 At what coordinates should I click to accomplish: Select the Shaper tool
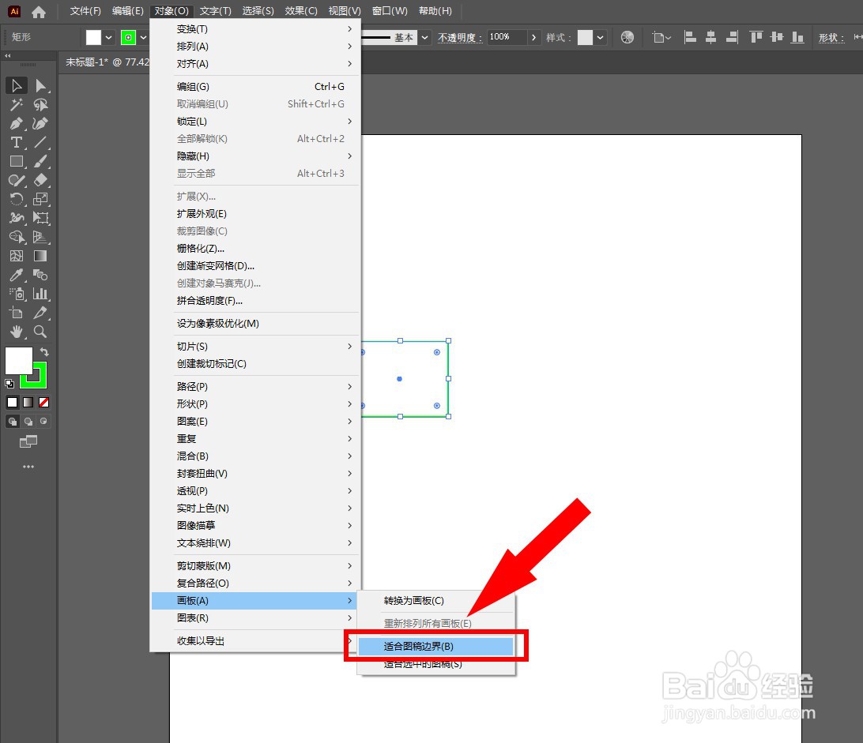pos(17,180)
